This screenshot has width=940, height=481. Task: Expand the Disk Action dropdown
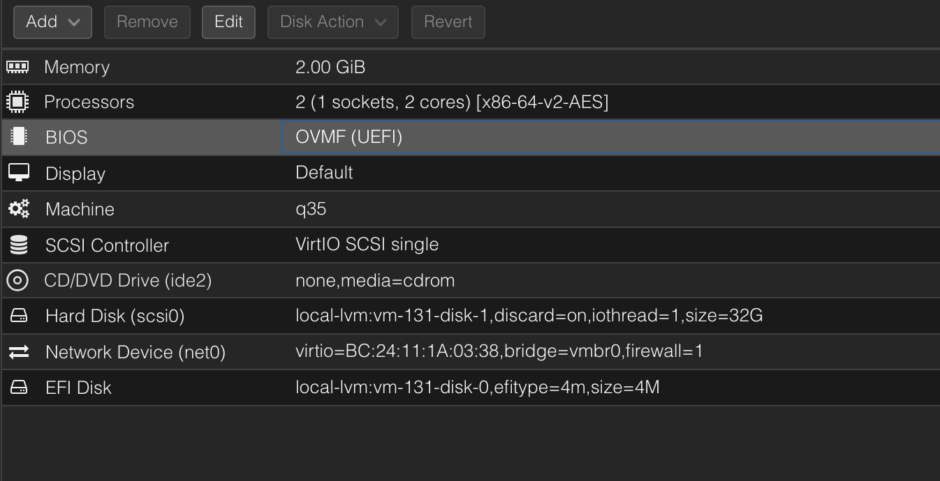point(332,22)
